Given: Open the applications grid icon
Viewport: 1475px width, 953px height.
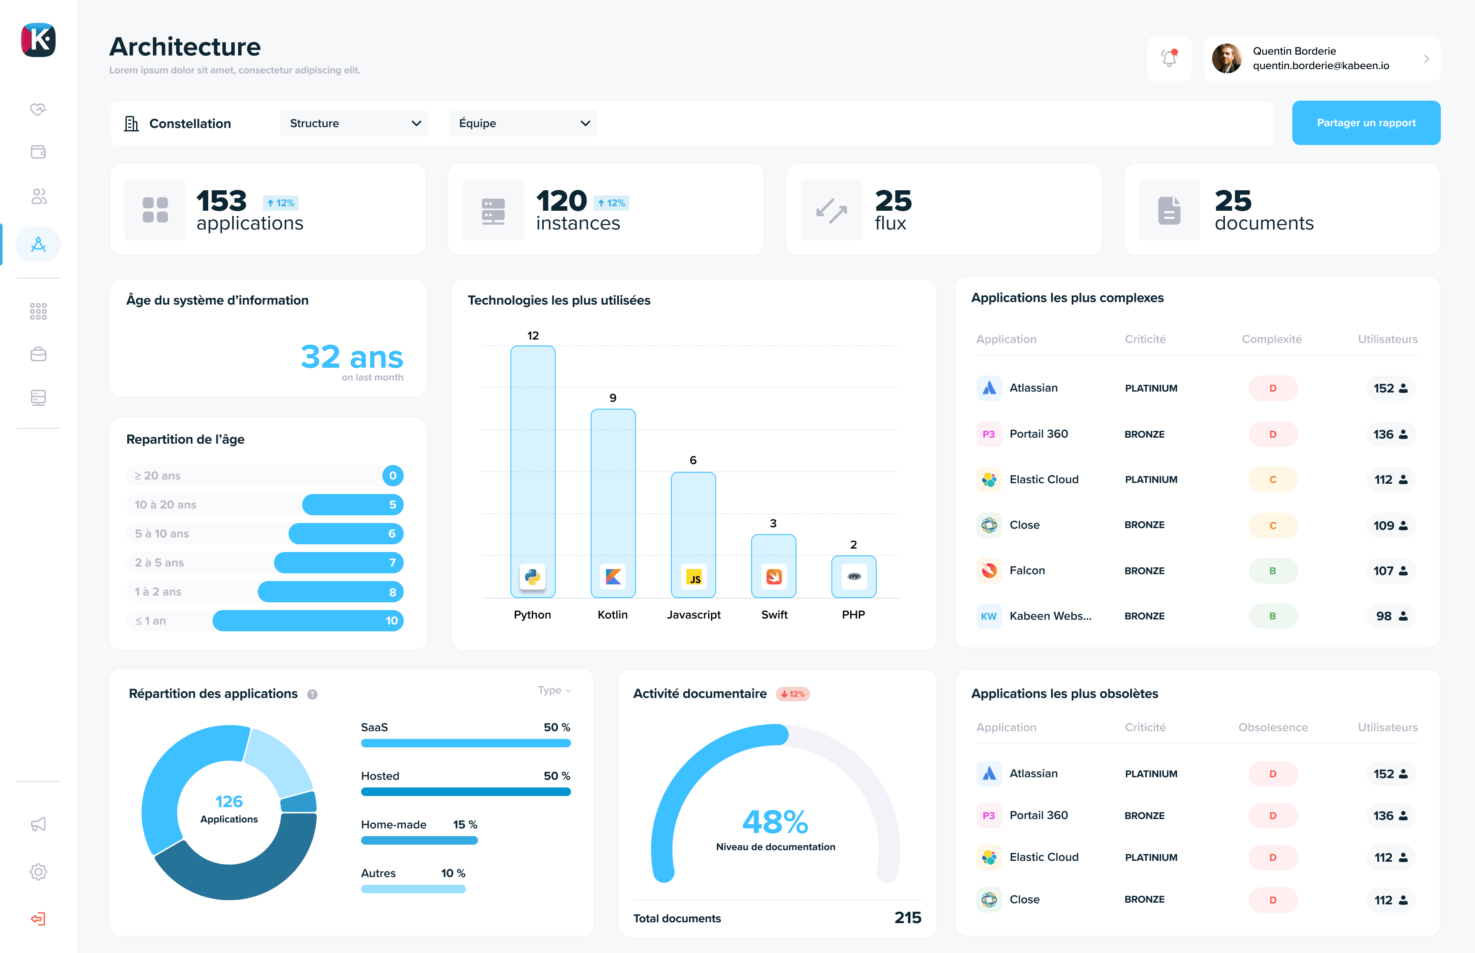Looking at the screenshot, I should coord(38,311).
